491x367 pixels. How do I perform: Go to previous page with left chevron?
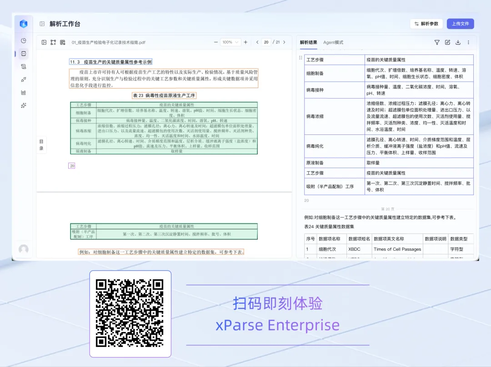[x=257, y=42]
